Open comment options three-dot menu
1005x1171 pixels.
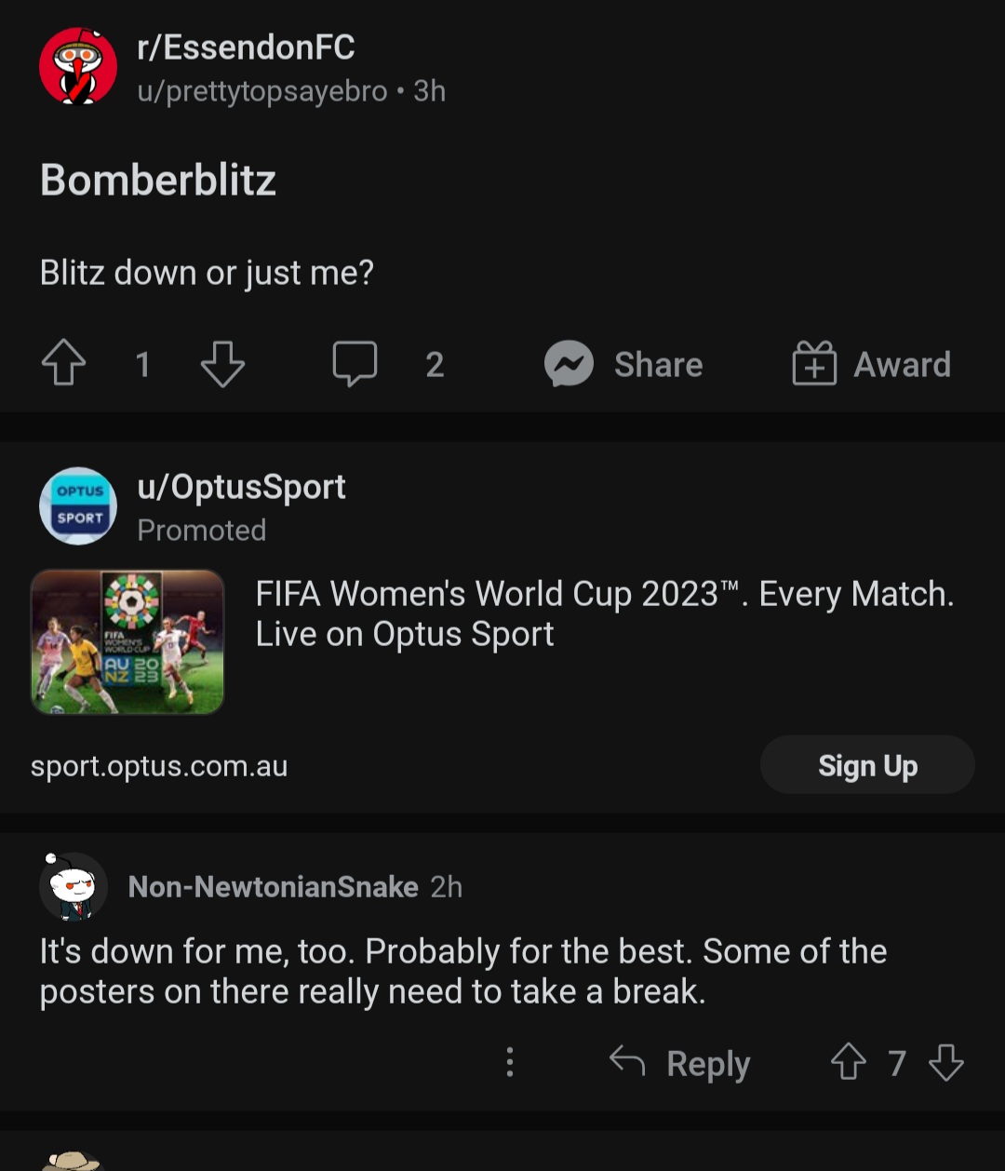[509, 1062]
